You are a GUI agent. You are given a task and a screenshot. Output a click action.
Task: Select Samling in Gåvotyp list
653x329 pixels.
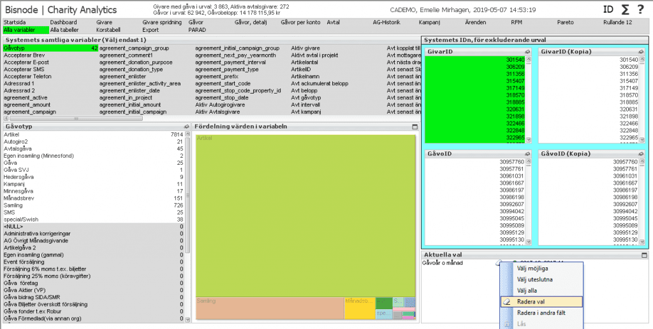pyautogui.click(x=93, y=205)
